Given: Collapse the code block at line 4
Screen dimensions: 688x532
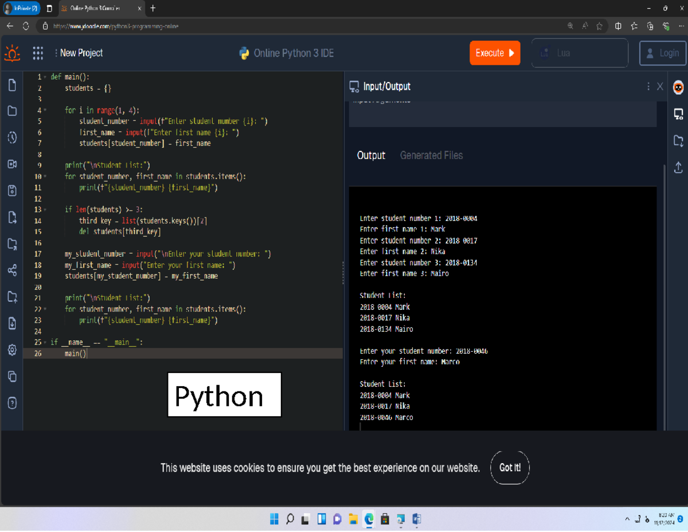Looking at the screenshot, I should click(45, 110).
